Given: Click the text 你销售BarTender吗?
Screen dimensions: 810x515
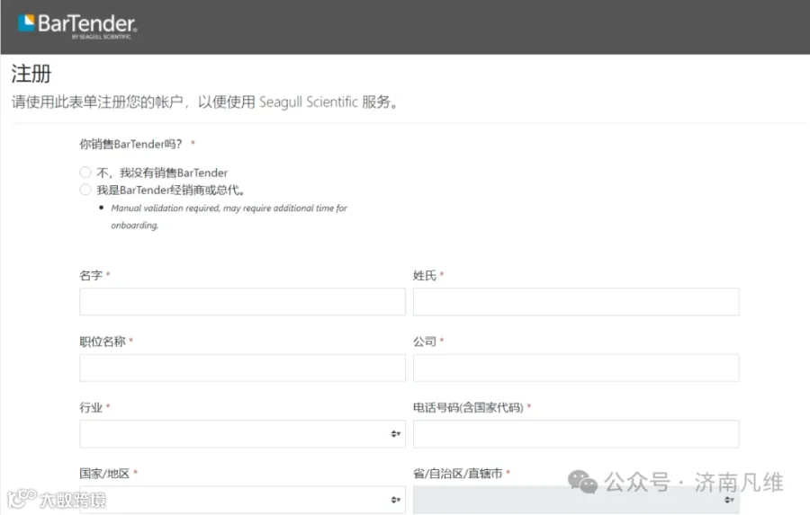Looking at the screenshot, I should pos(130,144).
